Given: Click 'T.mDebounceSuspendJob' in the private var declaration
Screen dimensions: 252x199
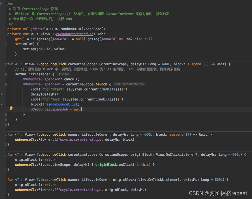Looking at the screenshot, I should tap(73, 34).
